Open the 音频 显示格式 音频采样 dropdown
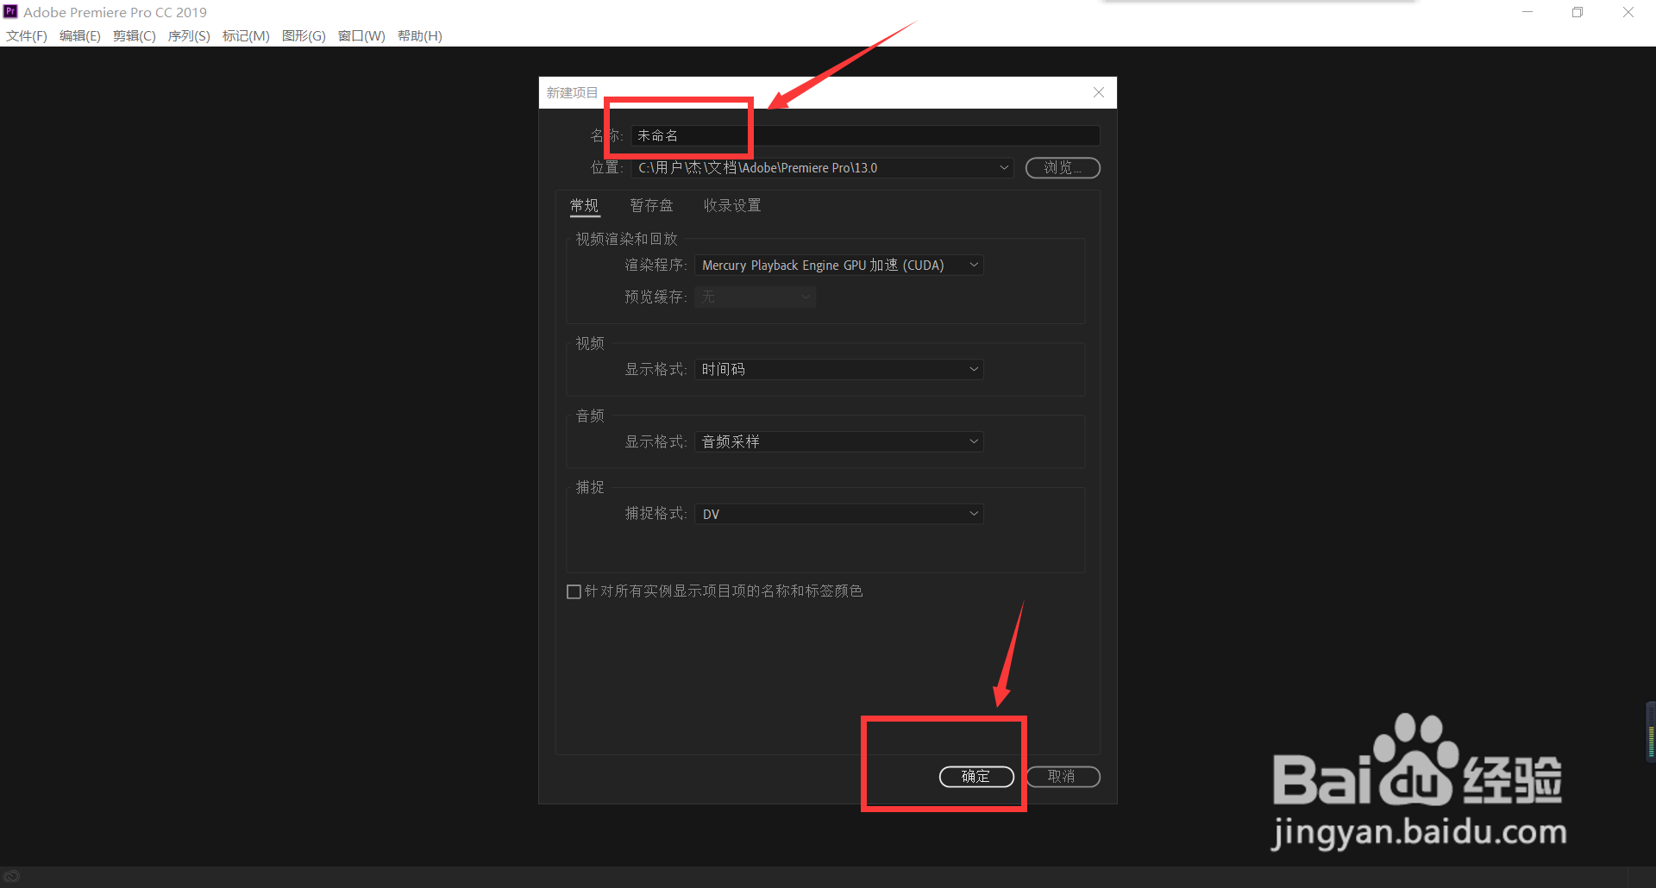Viewport: 1656px width, 888px height. pyautogui.click(x=839, y=441)
